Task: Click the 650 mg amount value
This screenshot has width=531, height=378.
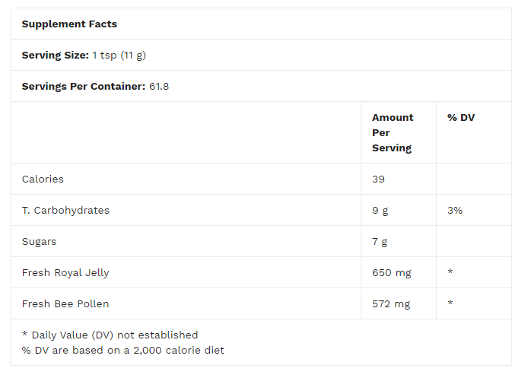Action: click(391, 273)
